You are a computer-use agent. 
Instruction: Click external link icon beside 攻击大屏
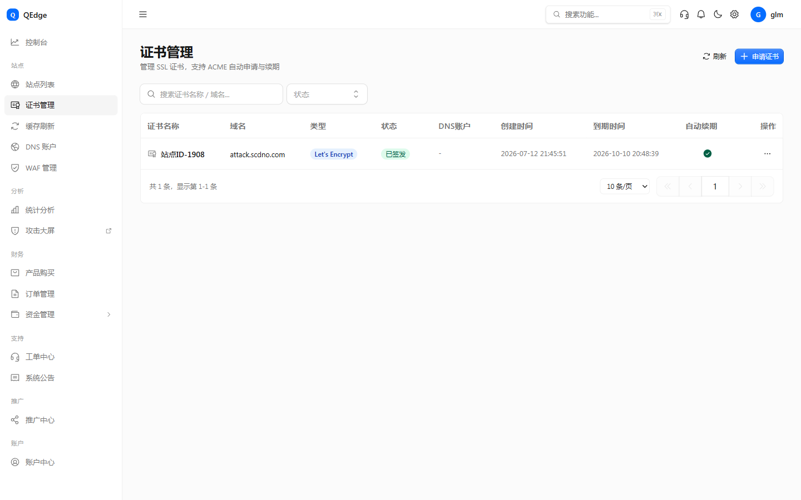click(108, 231)
